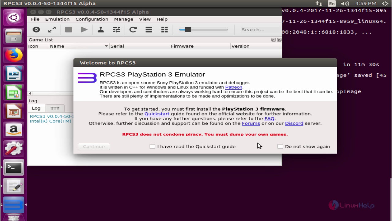392x221 pixels.
Task: Click RPCS3 version line in Log
Action: point(52,116)
